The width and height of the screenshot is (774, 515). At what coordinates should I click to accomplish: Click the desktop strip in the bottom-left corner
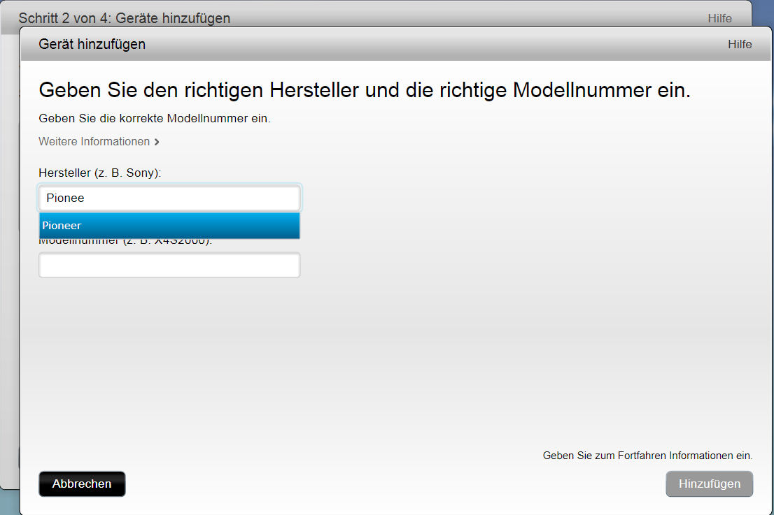[x=8, y=502]
